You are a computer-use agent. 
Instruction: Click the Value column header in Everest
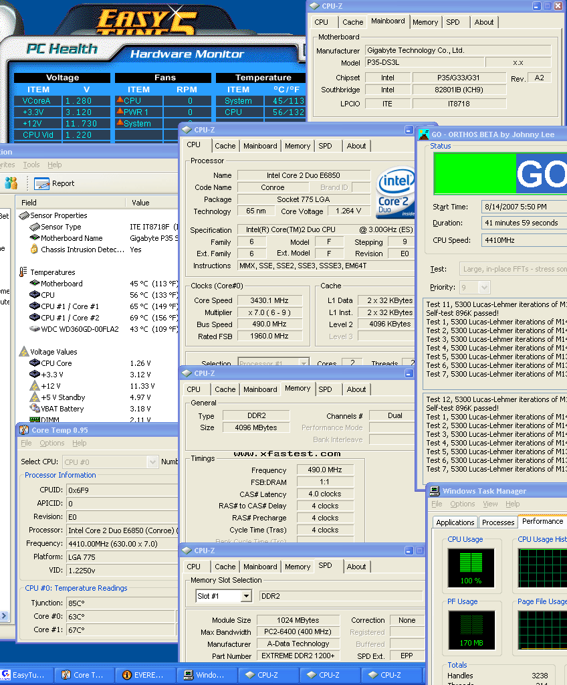point(152,202)
